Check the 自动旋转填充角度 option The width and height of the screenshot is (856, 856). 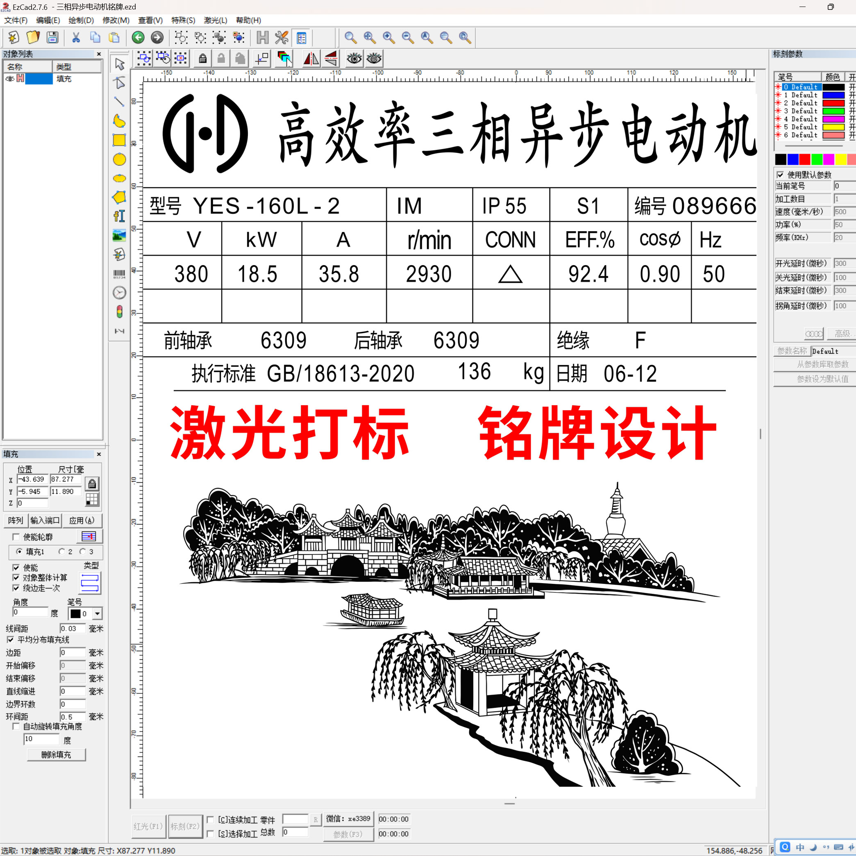click(16, 726)
